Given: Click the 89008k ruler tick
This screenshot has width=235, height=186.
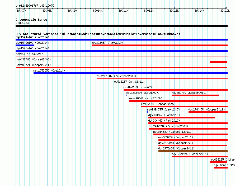Looking at the screenshot, I should [x=47, y=11].
